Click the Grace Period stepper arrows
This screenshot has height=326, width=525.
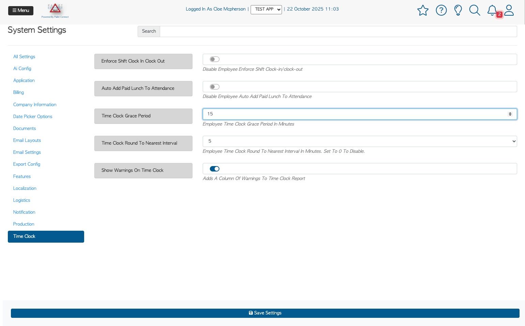pos(510,114)
